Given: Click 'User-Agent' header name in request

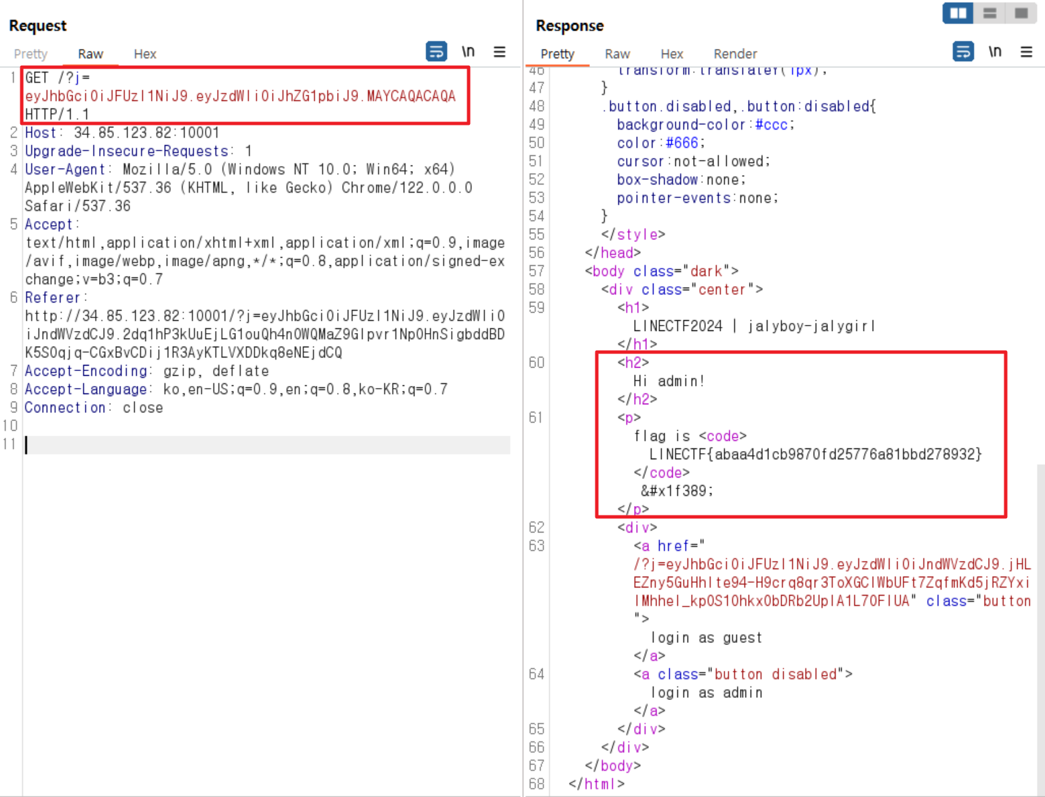Looking at the screenshot, I should 65,170.
